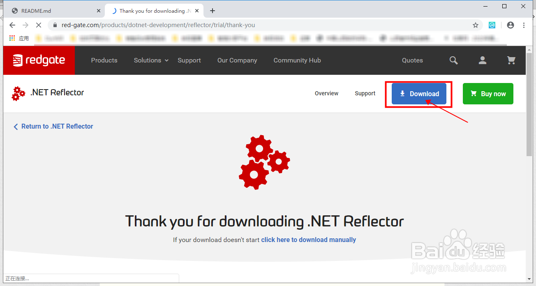This screenshot has height=286, width=536.
Task: Open Quotes in the header
Action: 412,60
